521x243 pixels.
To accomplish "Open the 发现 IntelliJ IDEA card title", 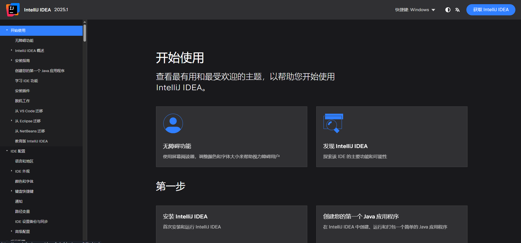I will [x=345, y=146].
